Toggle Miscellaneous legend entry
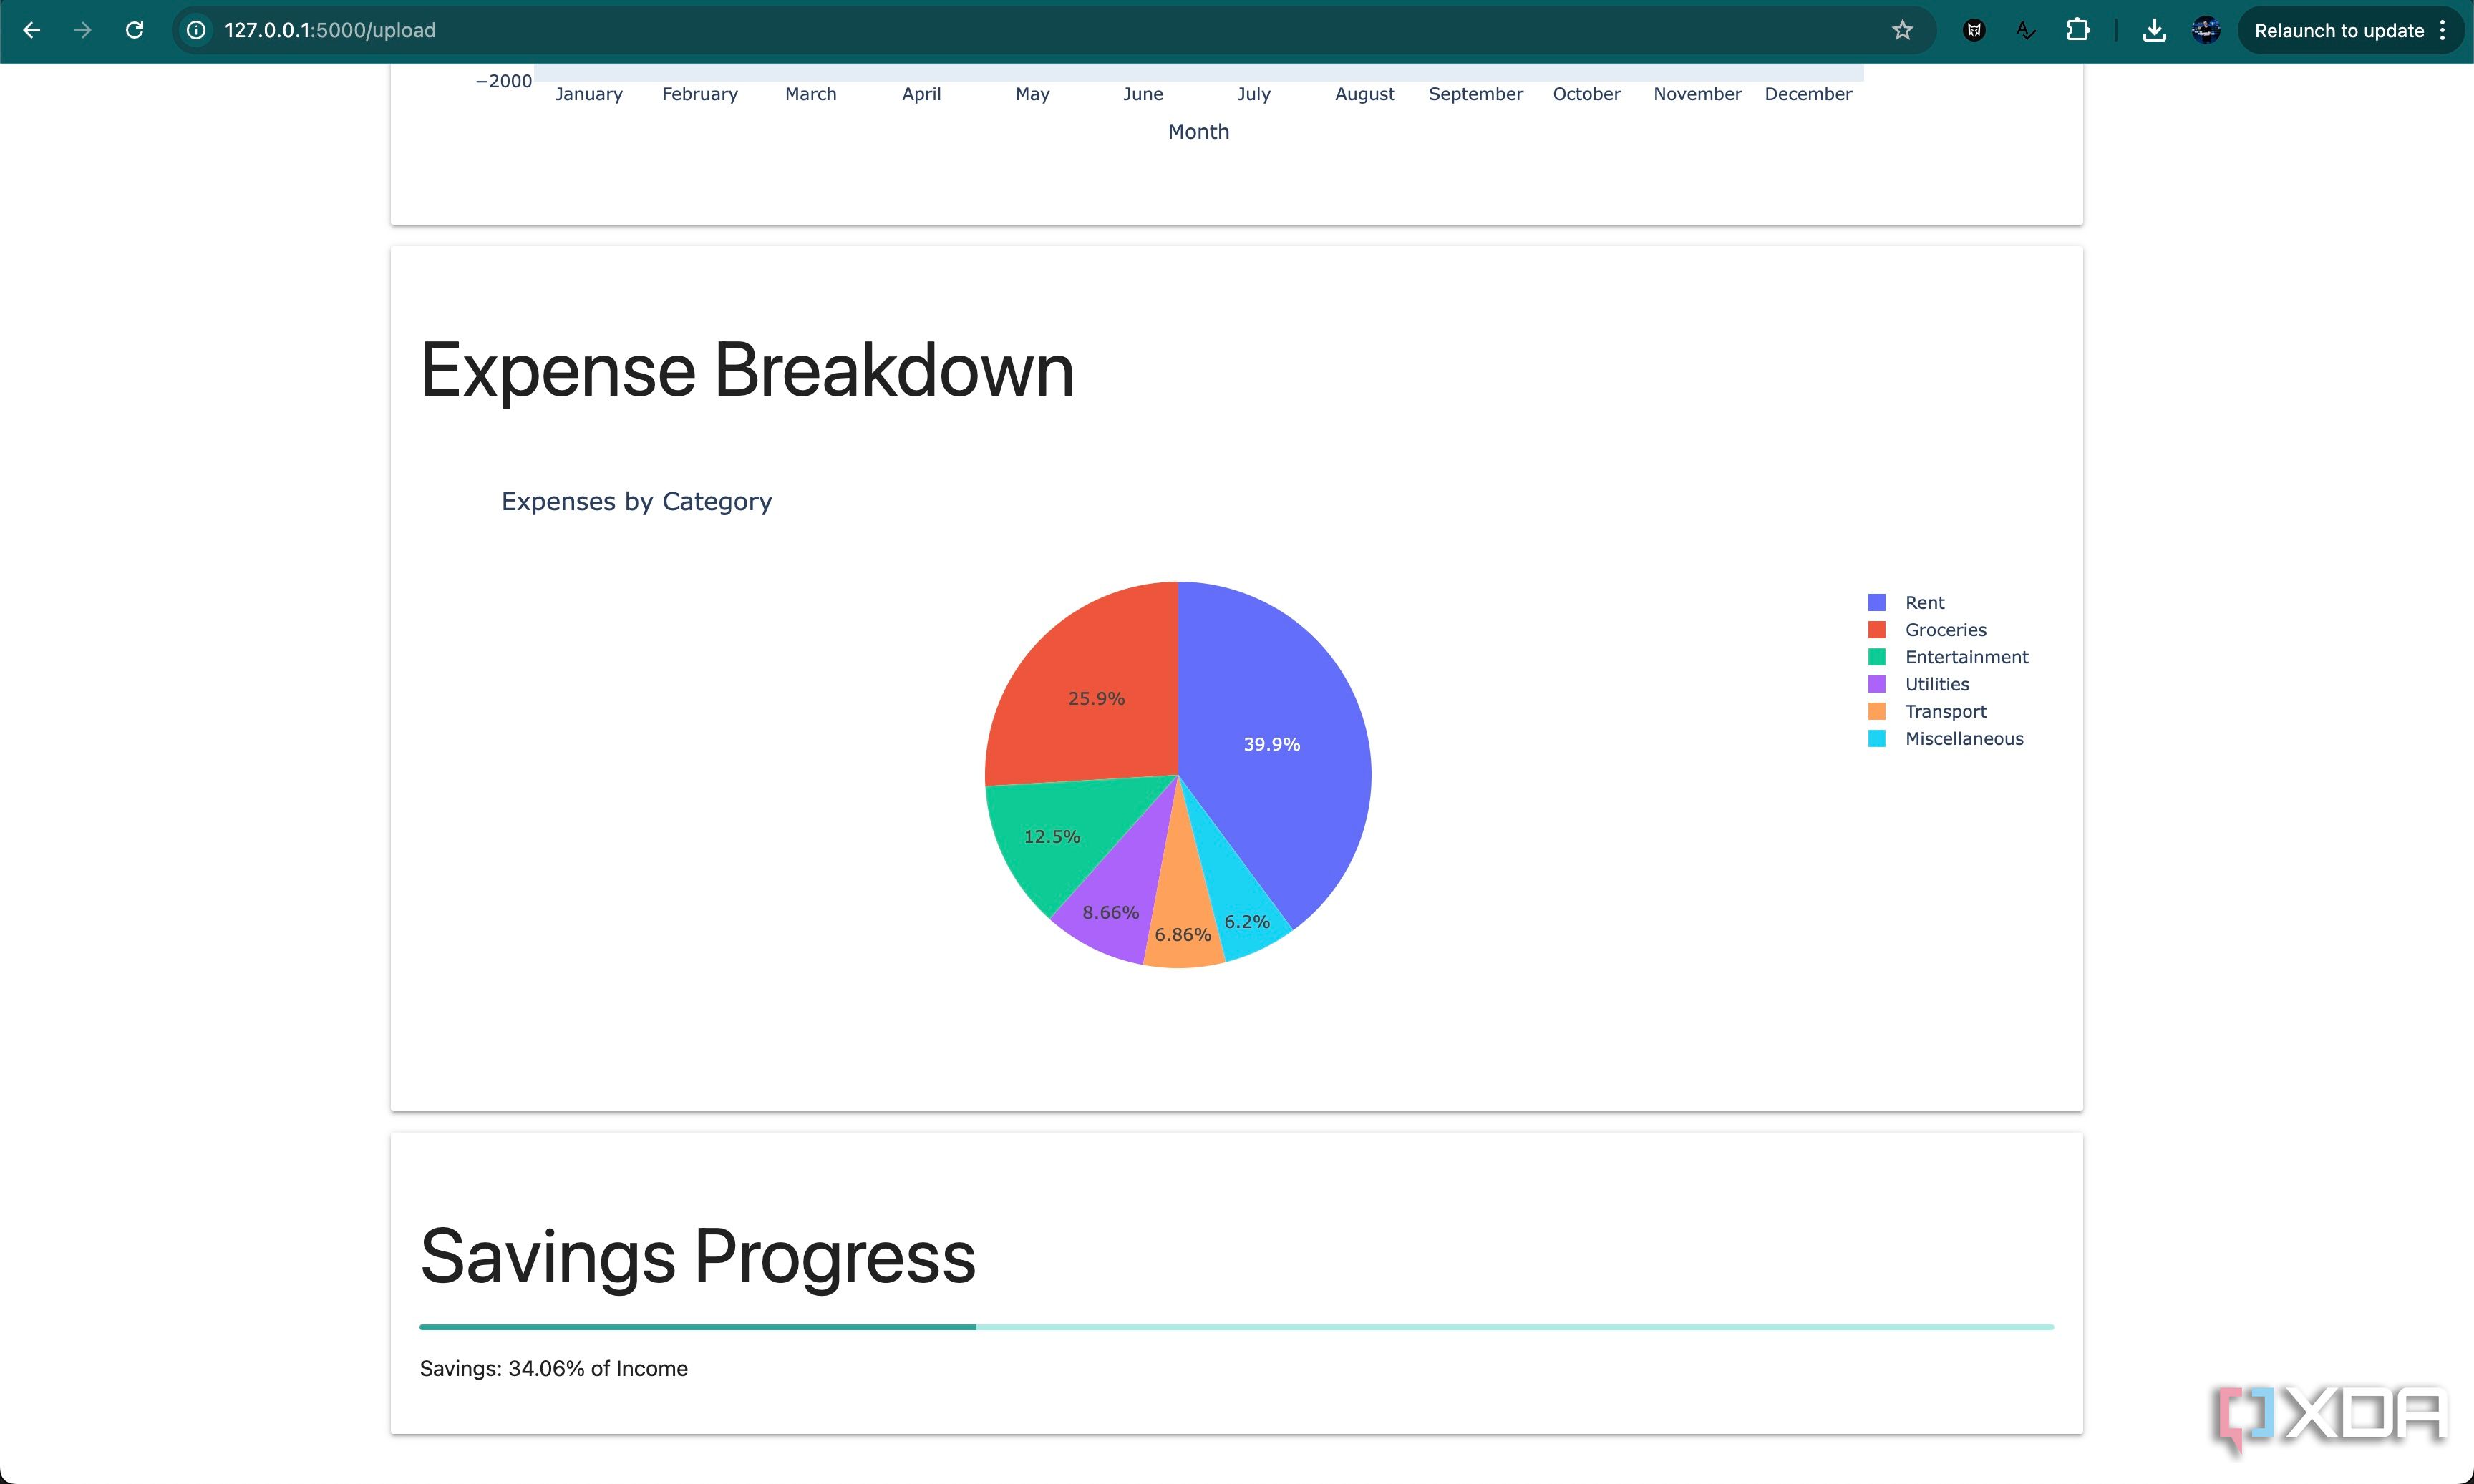Image resolution: width=2474 pixels, height=1484 pixels. pyautogui.click(x=1963, y=739)
